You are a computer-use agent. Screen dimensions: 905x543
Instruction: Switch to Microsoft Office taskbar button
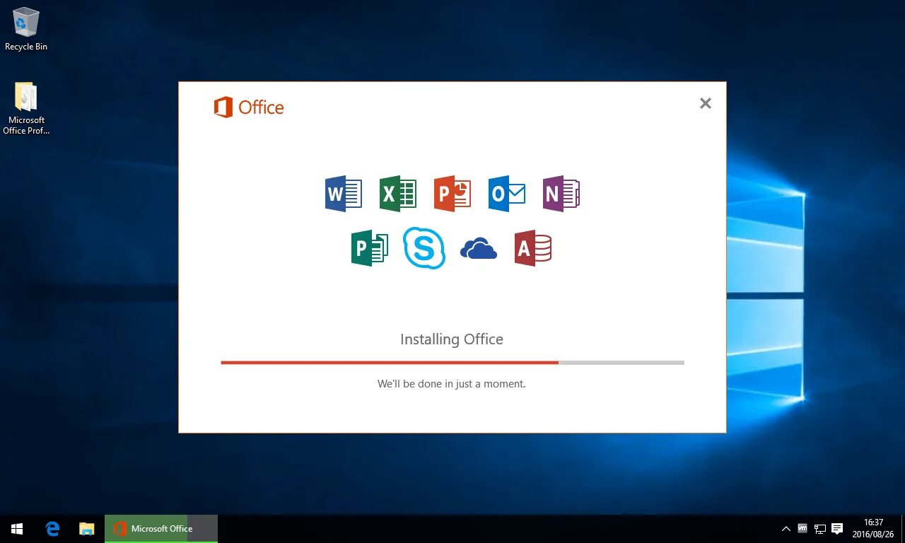pos(161,528)
